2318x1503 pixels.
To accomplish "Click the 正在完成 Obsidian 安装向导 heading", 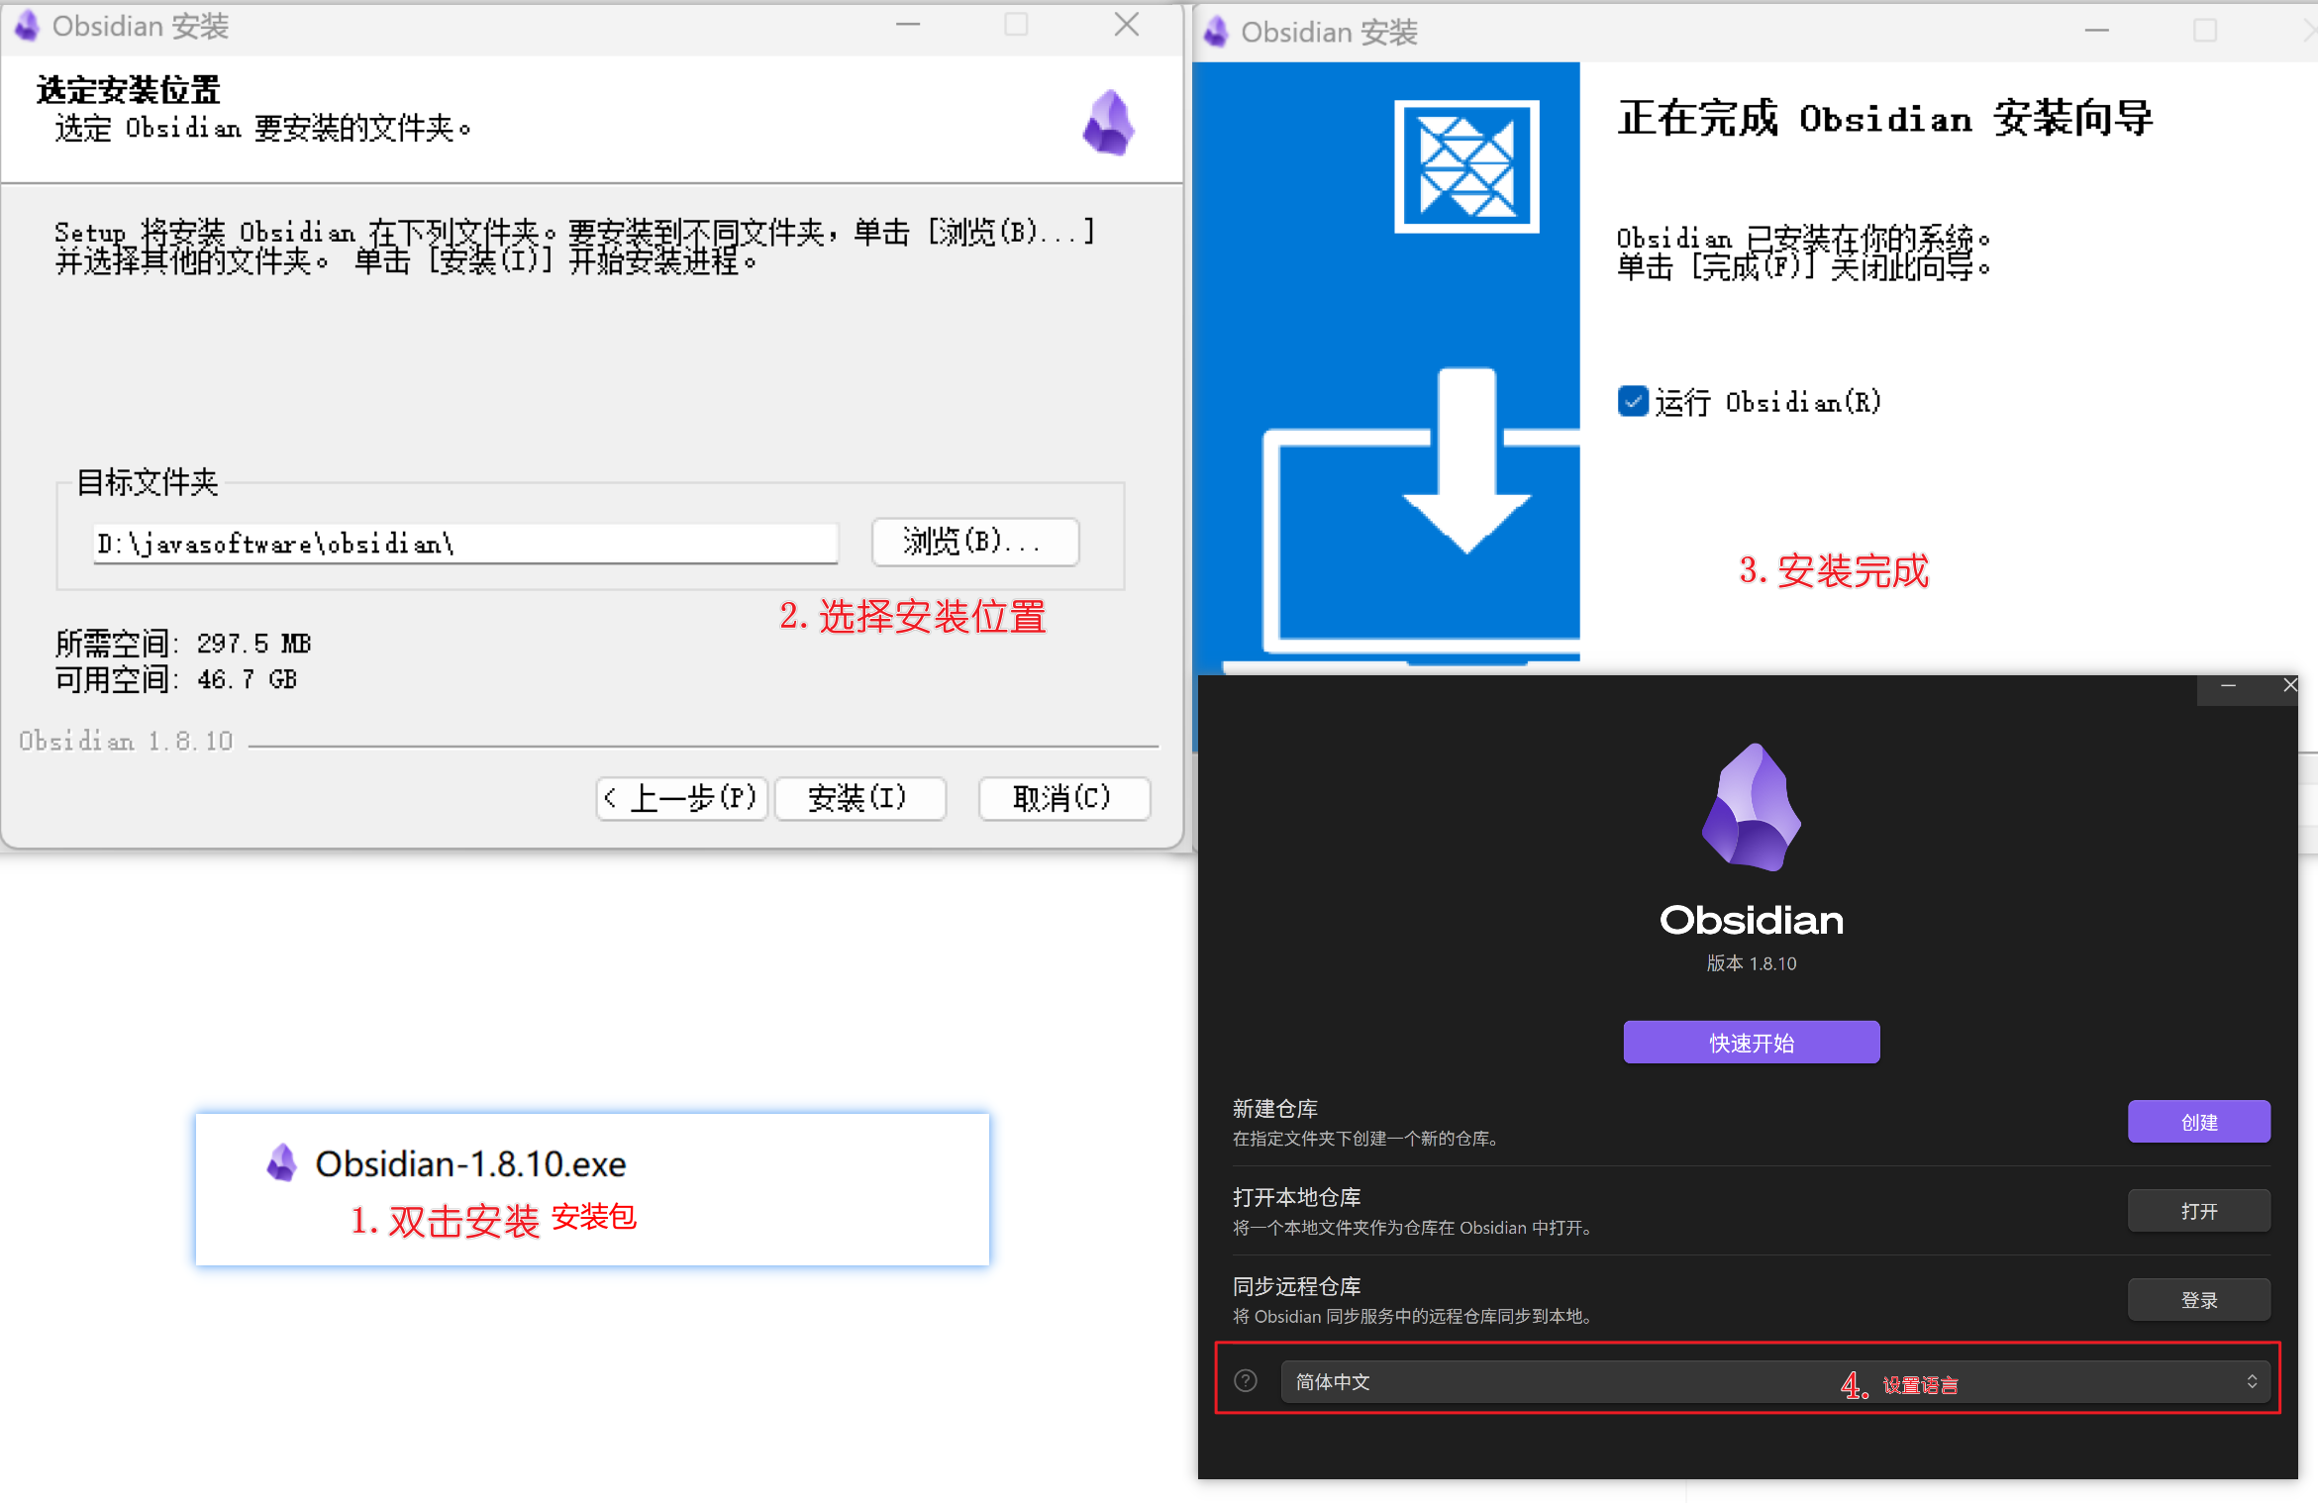I will [x=1885, y=118].
